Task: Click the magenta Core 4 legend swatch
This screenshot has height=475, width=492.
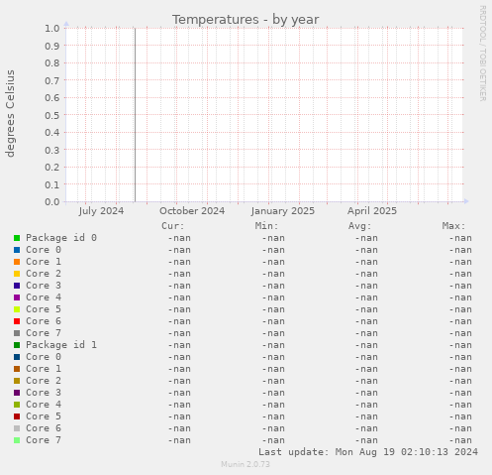Action: pyautogui.click(x=17, y=297)
